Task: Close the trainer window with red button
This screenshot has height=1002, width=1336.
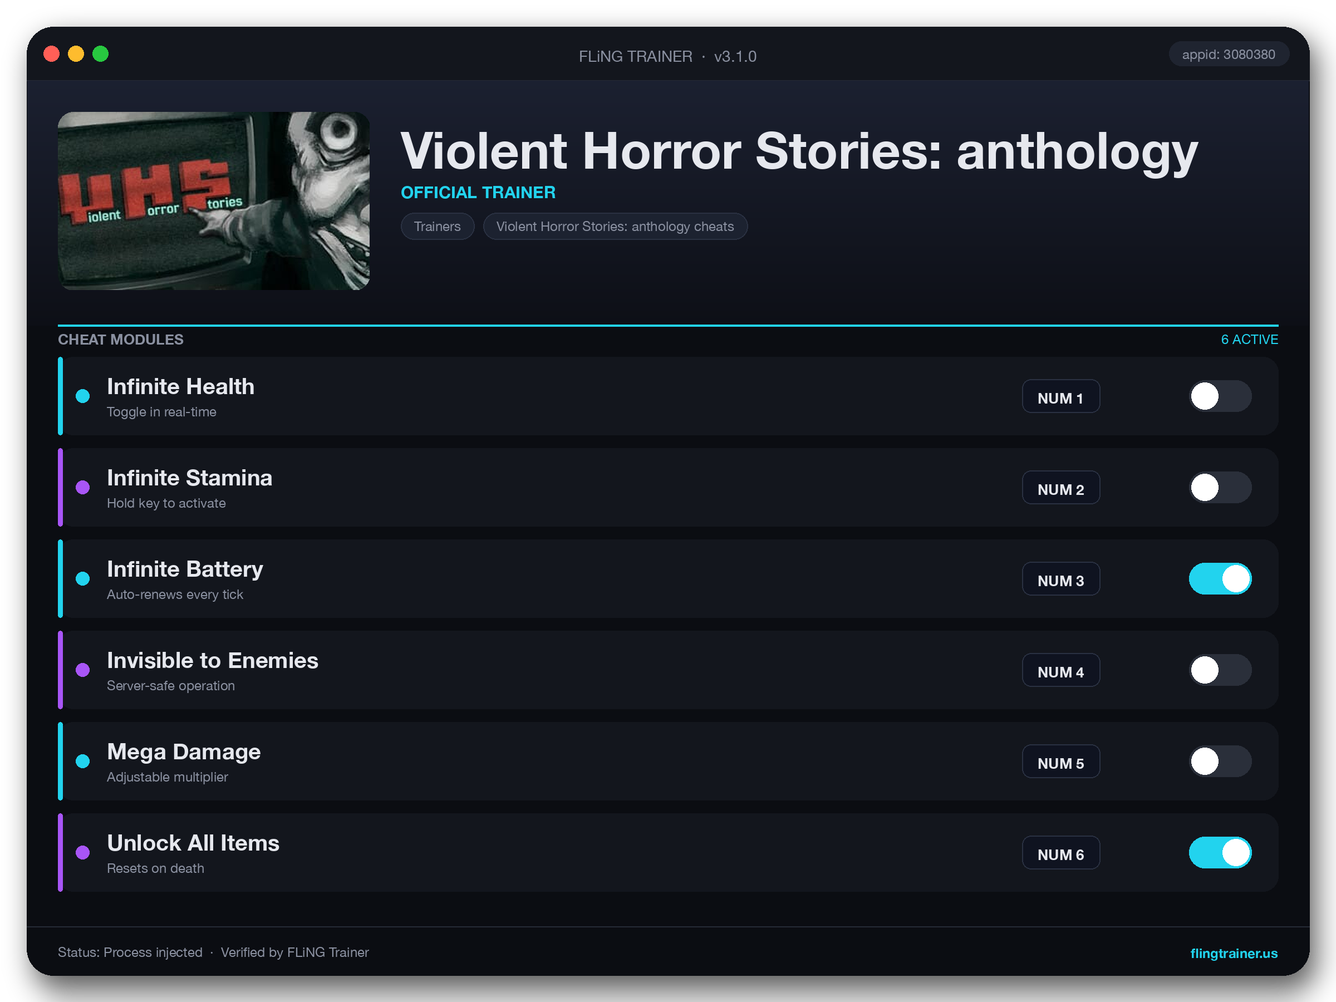Action: 51,54
